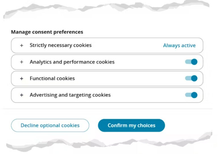
Task: Click the dark knob of Analytics toggle
Action: tap(194, 62)
